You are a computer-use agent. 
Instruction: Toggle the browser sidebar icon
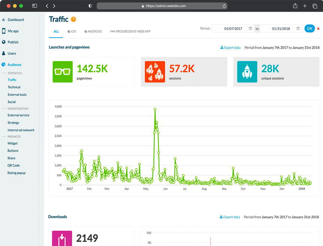point(34,6)
